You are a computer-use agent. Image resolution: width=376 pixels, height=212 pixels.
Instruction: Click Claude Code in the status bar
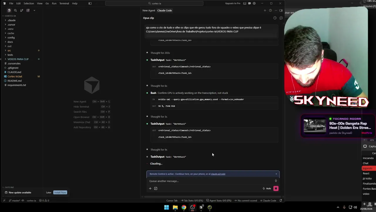click(x=268, y=201)
